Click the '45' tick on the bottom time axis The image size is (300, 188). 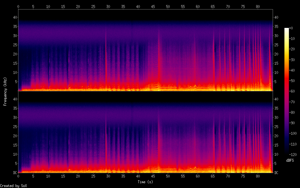[153, 176]
